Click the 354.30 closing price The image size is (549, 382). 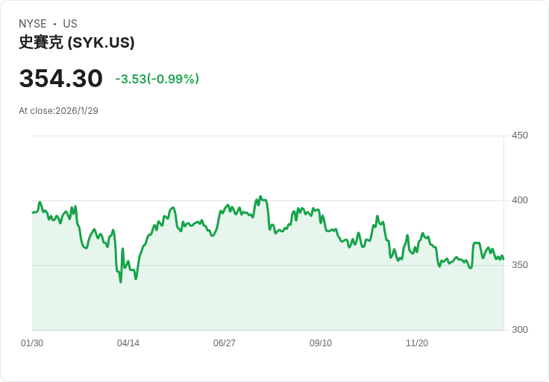click(x=60, y=79)
